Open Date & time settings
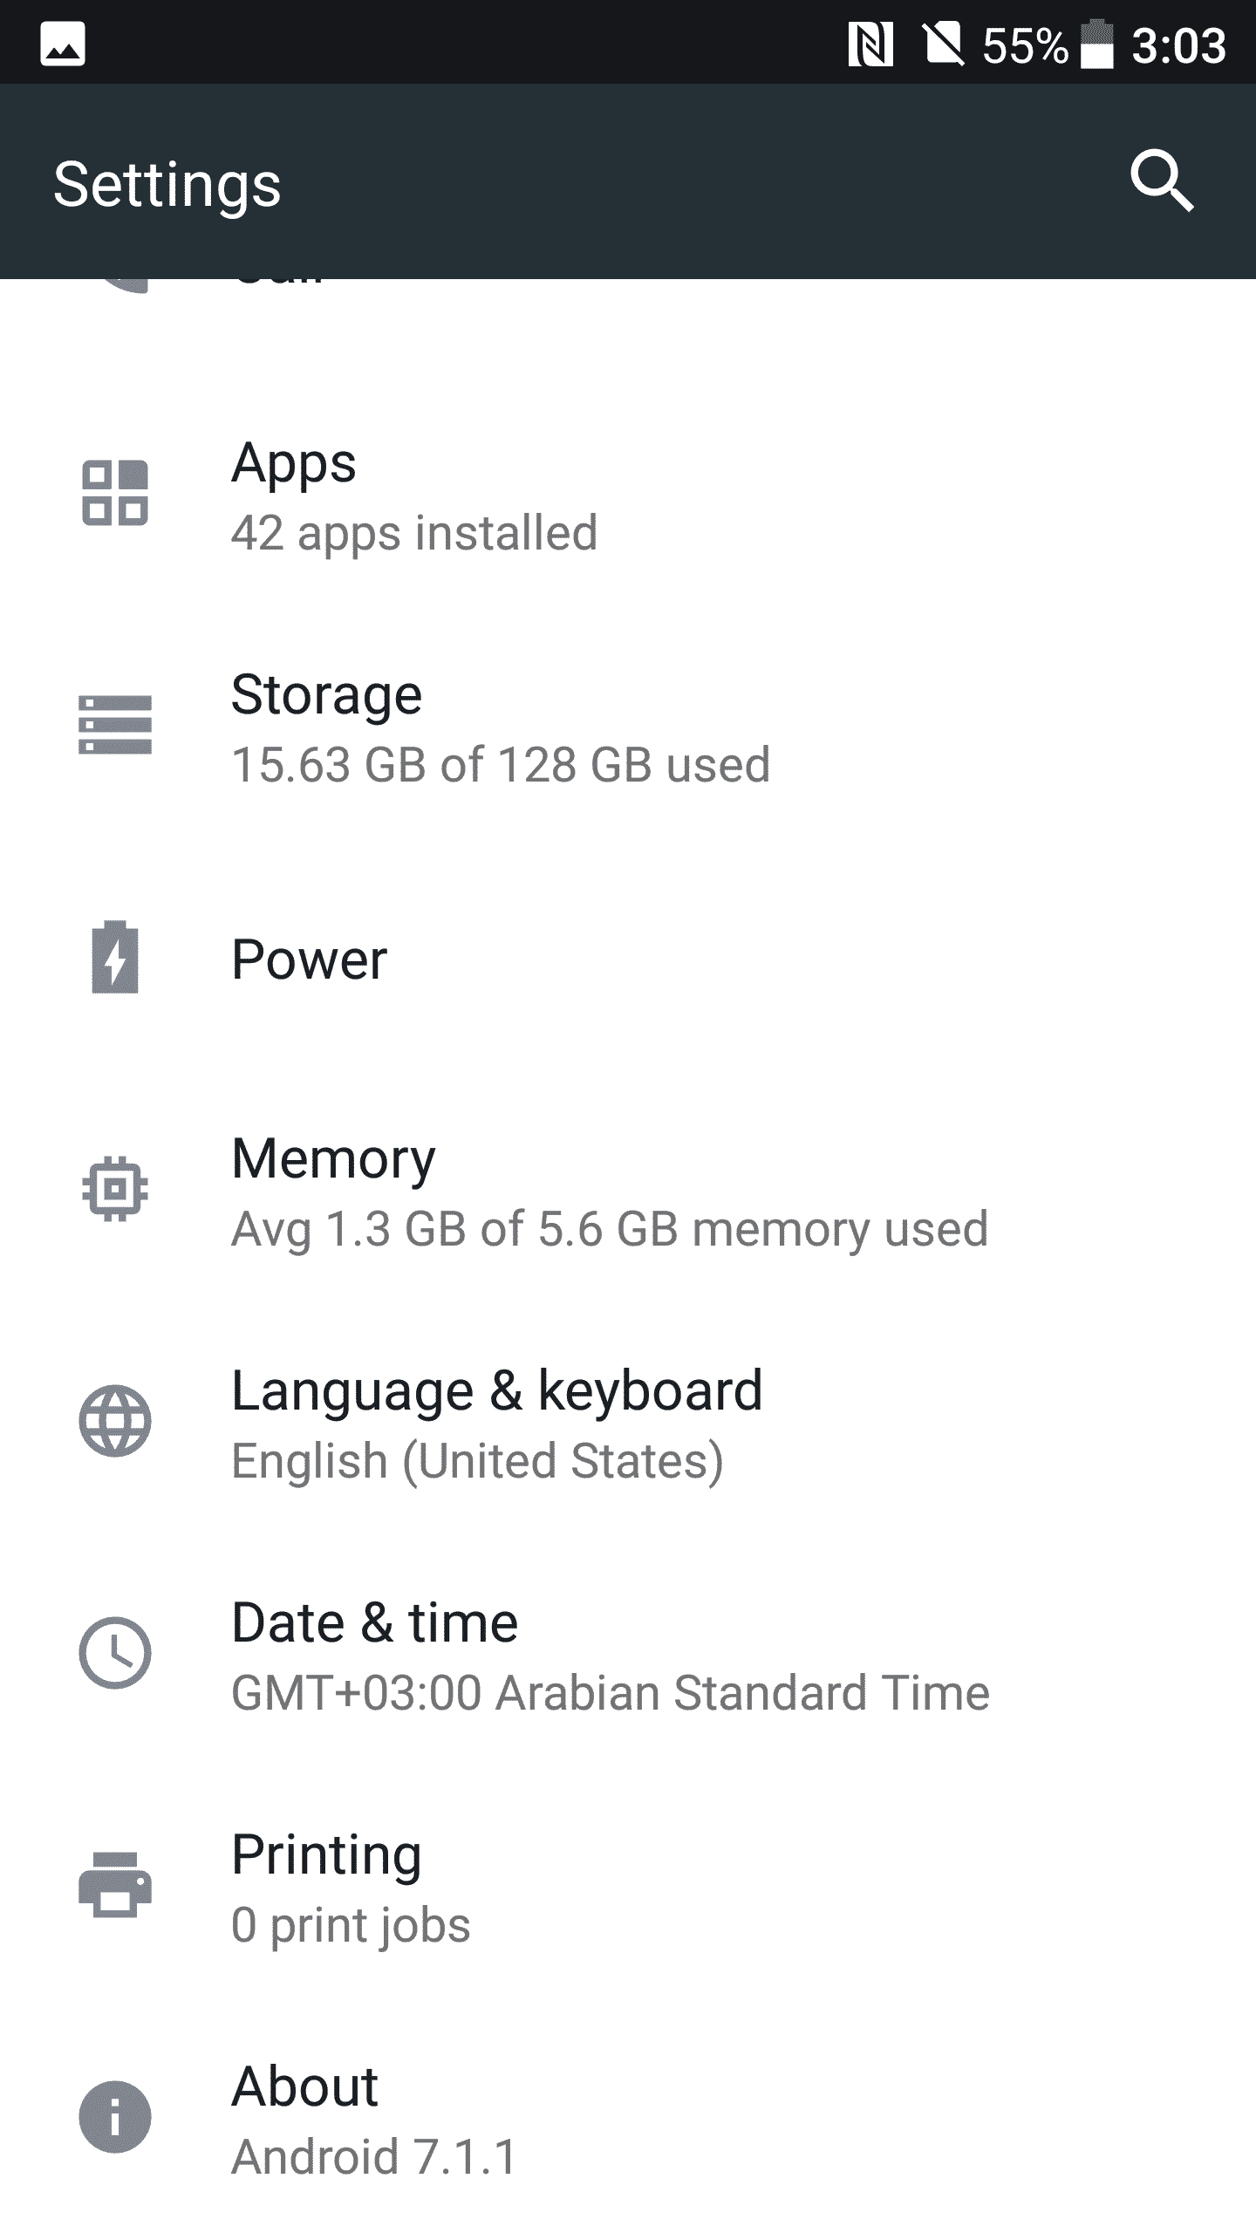The height and width of the screenshot is (2233, 1256). pyautogui.click(x=610, y=1656)
